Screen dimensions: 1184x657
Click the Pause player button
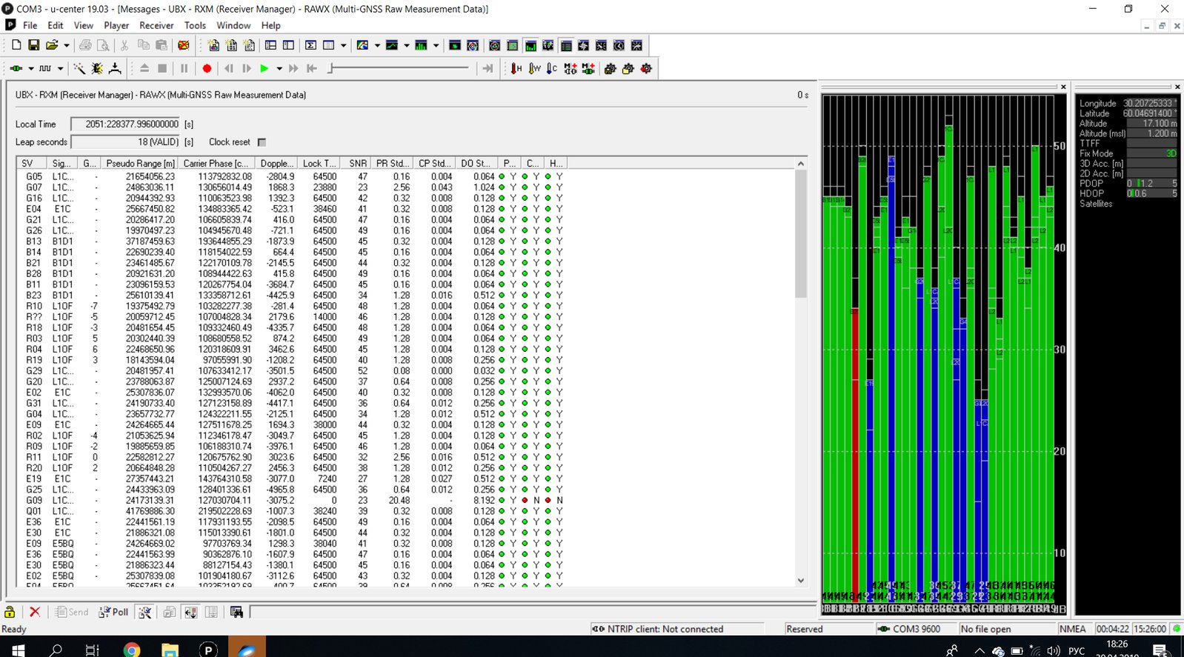coord(184,68)
